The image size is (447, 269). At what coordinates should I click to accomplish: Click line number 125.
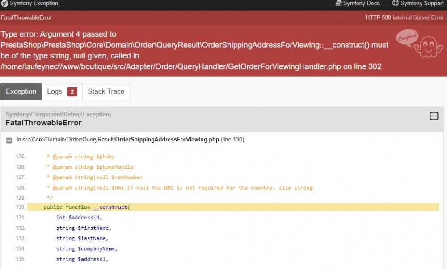[21, 157]
